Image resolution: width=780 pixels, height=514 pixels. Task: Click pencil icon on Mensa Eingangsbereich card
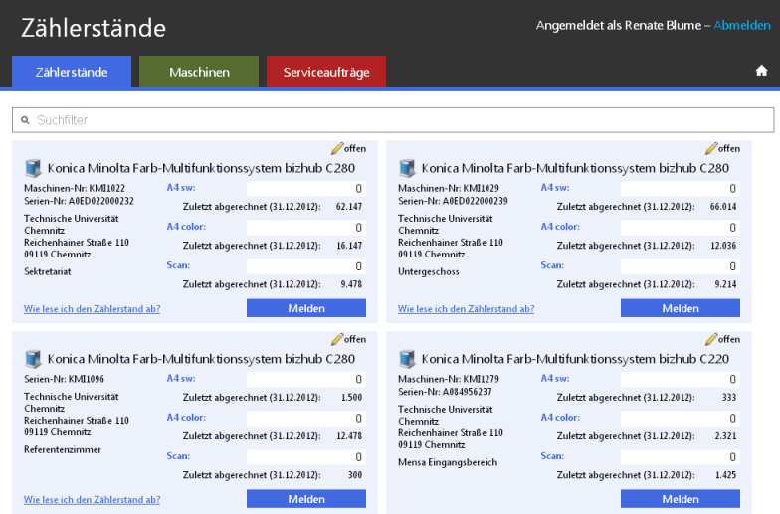point(711,339)
